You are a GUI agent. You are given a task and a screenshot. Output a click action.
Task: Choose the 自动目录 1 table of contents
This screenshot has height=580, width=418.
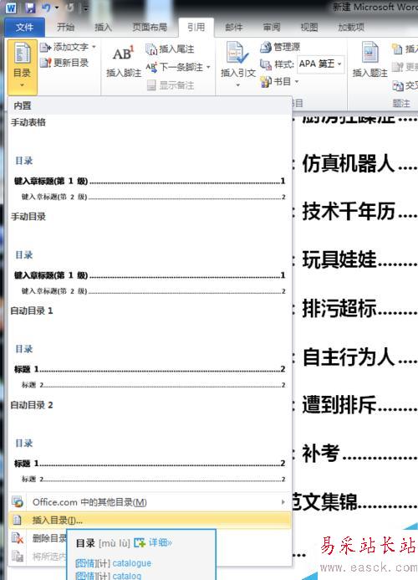tap(150, 350)
